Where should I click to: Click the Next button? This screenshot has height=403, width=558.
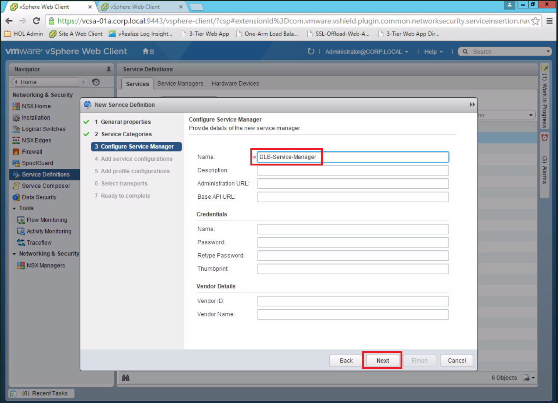[382, 361]
